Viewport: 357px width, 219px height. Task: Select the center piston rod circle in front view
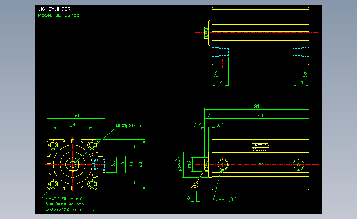pyautogui.click(x=72, y=164)
